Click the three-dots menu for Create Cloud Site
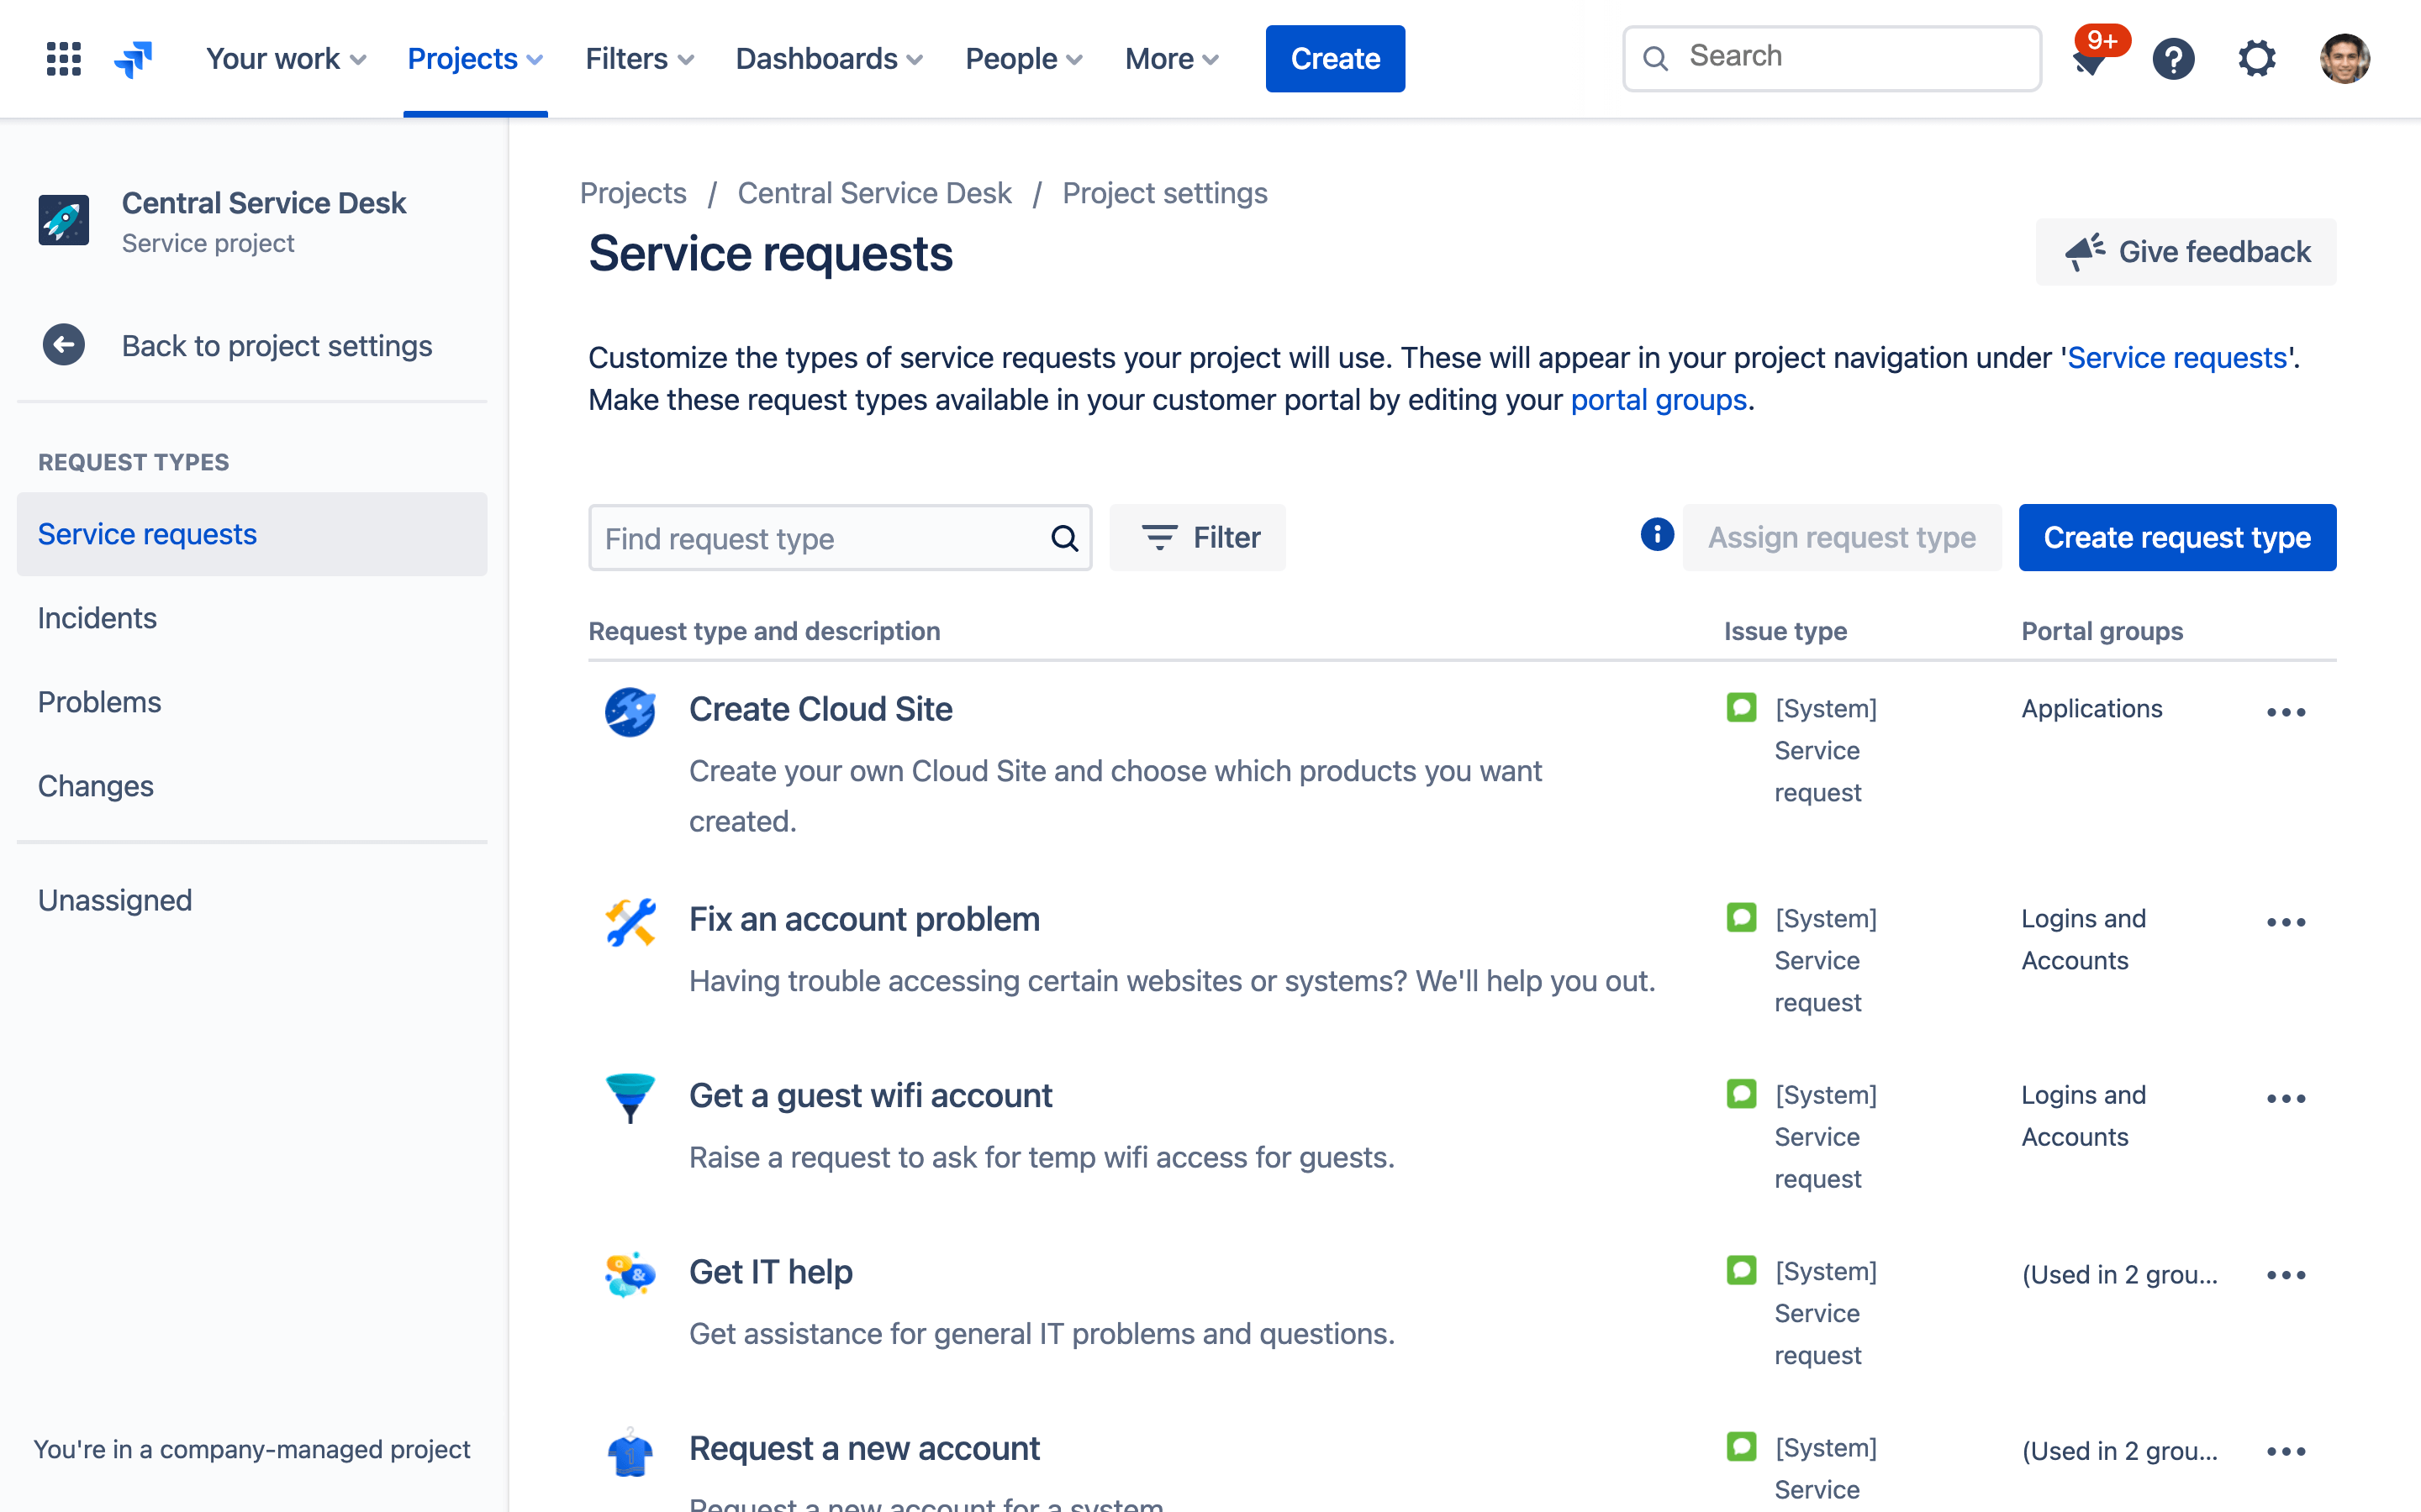Screen dimensions: 2421x1512 tap(2286, 709)
